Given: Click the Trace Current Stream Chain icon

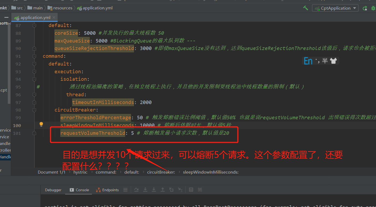Looking at the screenshot, I should point(200,190).
